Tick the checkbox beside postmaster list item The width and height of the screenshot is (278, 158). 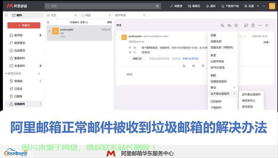[49, 31]
